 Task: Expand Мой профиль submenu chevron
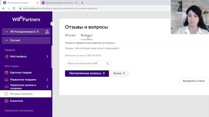tap(47, 57)
